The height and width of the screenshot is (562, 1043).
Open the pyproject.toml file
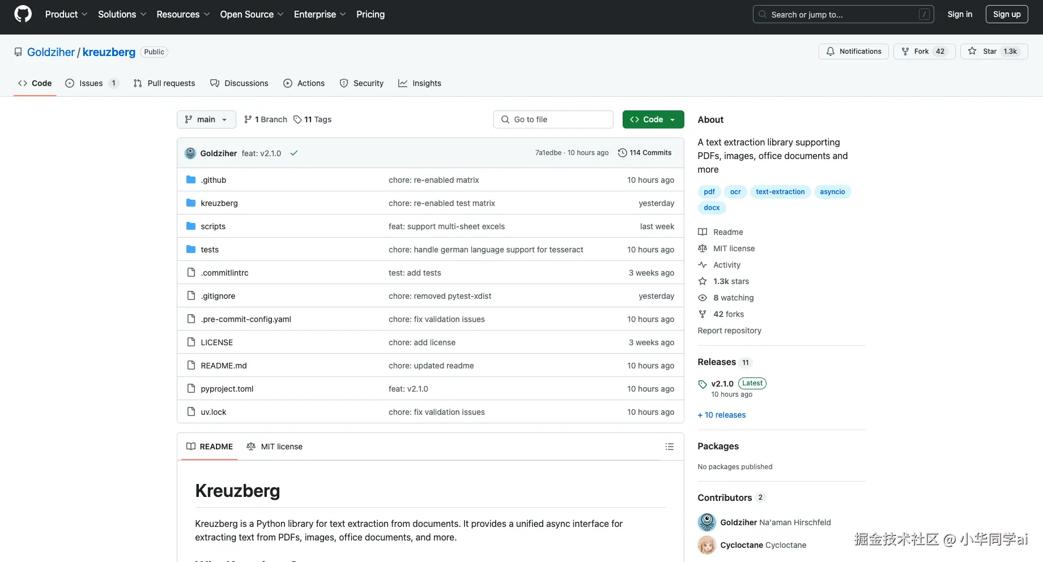coord(227,389)
